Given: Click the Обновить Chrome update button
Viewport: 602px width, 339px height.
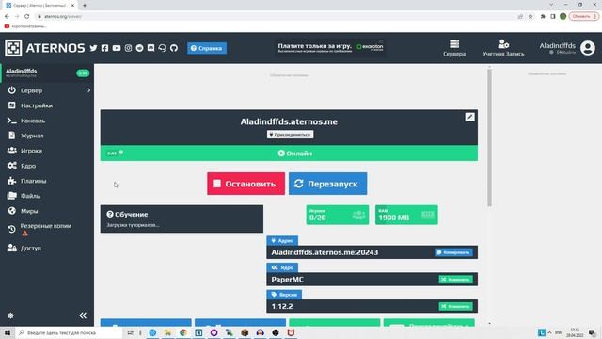Looking at the screenshot, I should click(x=583, y=17).
